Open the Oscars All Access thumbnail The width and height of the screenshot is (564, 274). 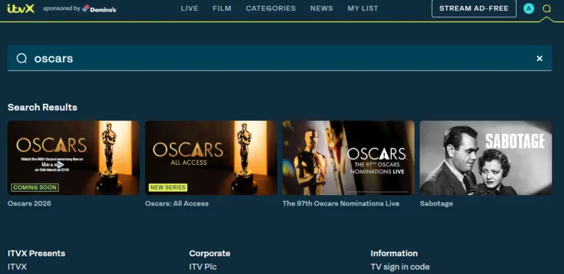tap(211, 158)
